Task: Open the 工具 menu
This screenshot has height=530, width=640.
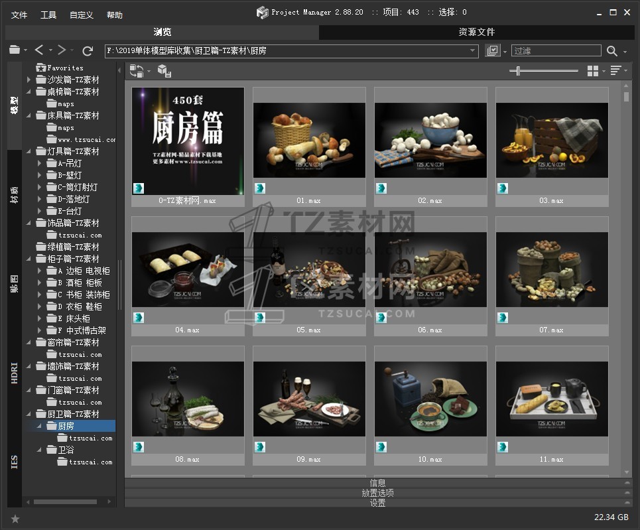Action: (x=48, y=15)
